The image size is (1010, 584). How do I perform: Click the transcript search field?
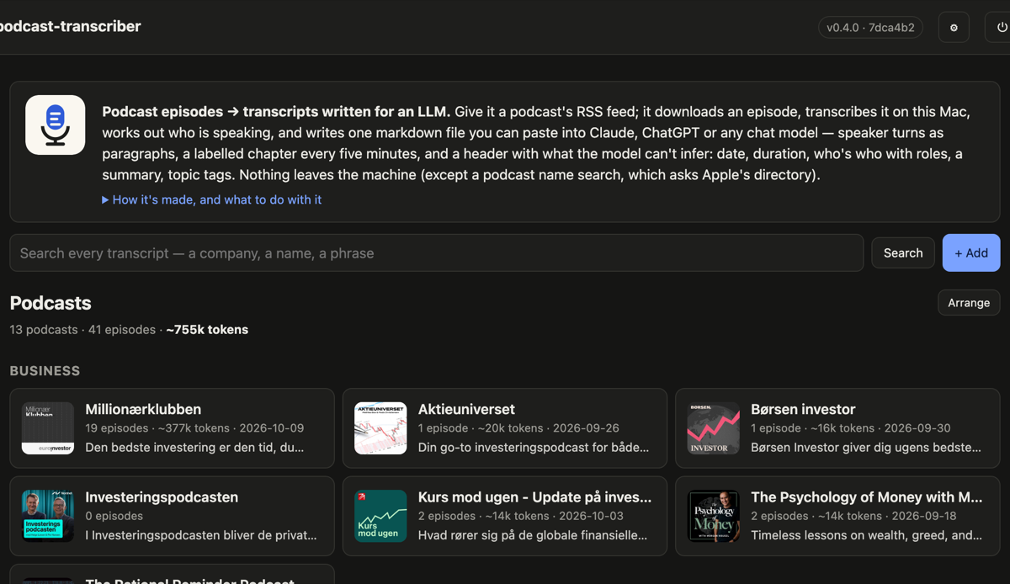pyautogui.click(x=436, y=252)
